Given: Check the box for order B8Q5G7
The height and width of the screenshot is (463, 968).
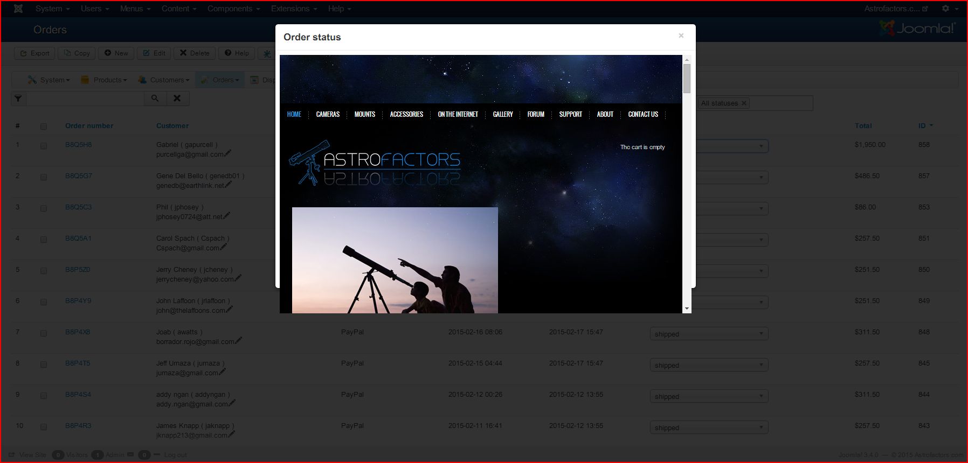Looking at the screenshot, I should [44, 177].
